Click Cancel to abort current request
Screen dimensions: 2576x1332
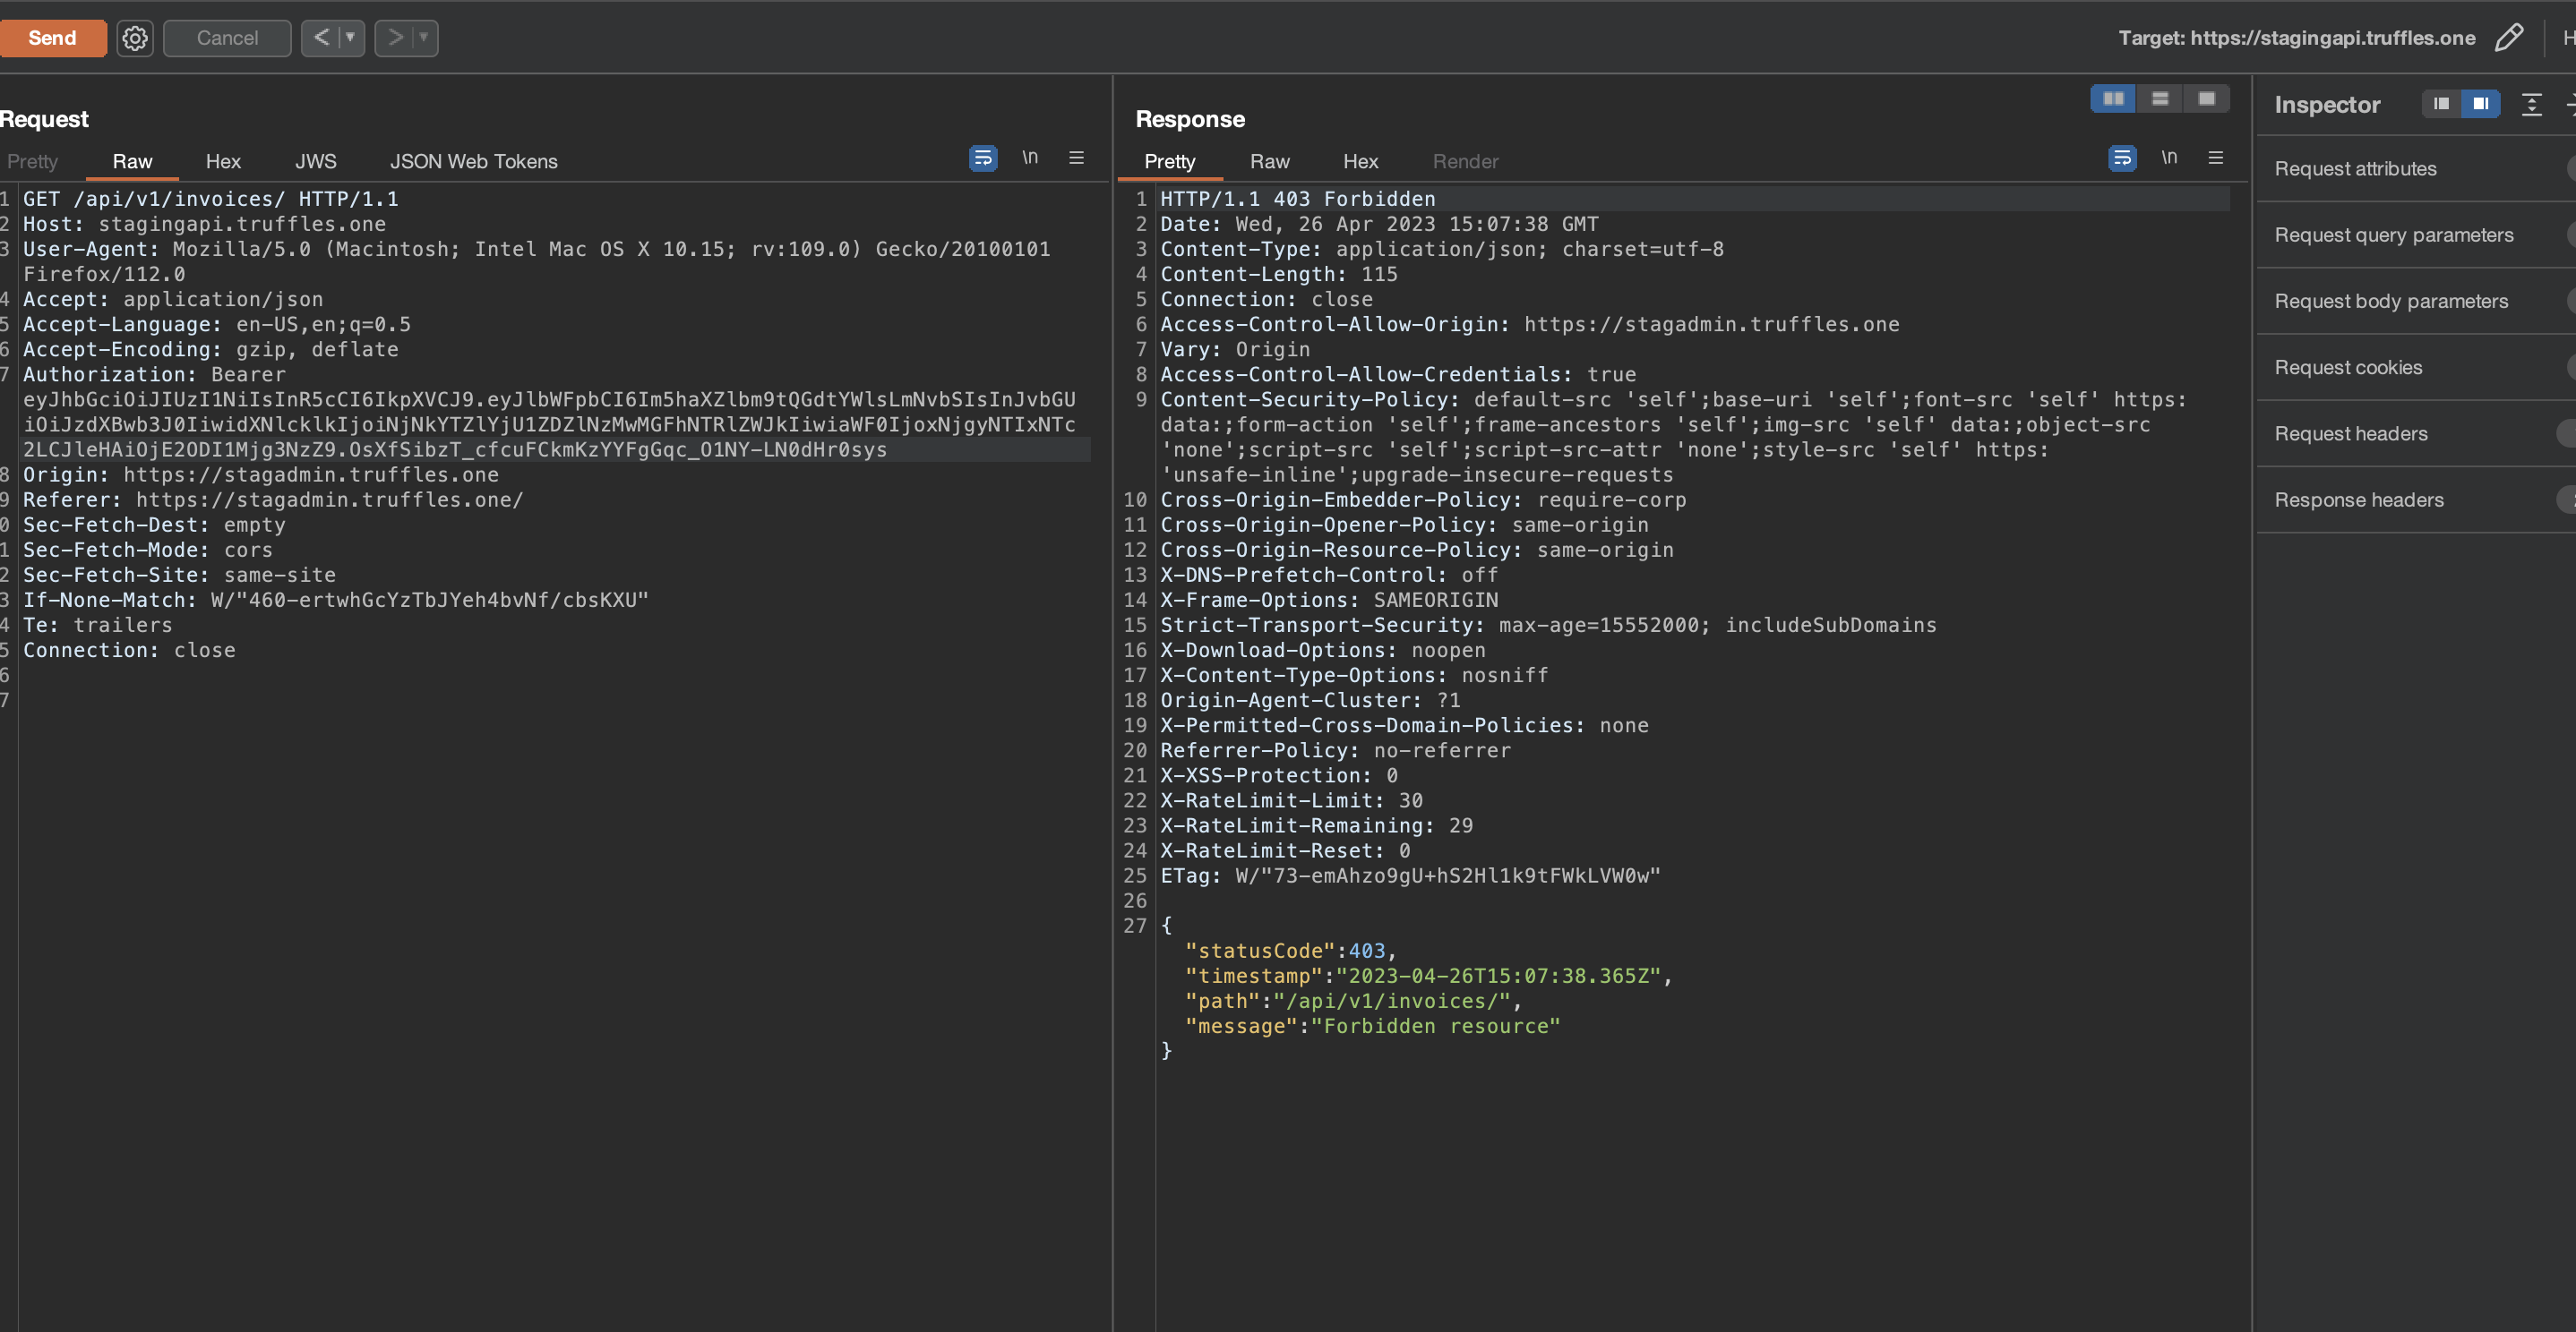[226, 38]
